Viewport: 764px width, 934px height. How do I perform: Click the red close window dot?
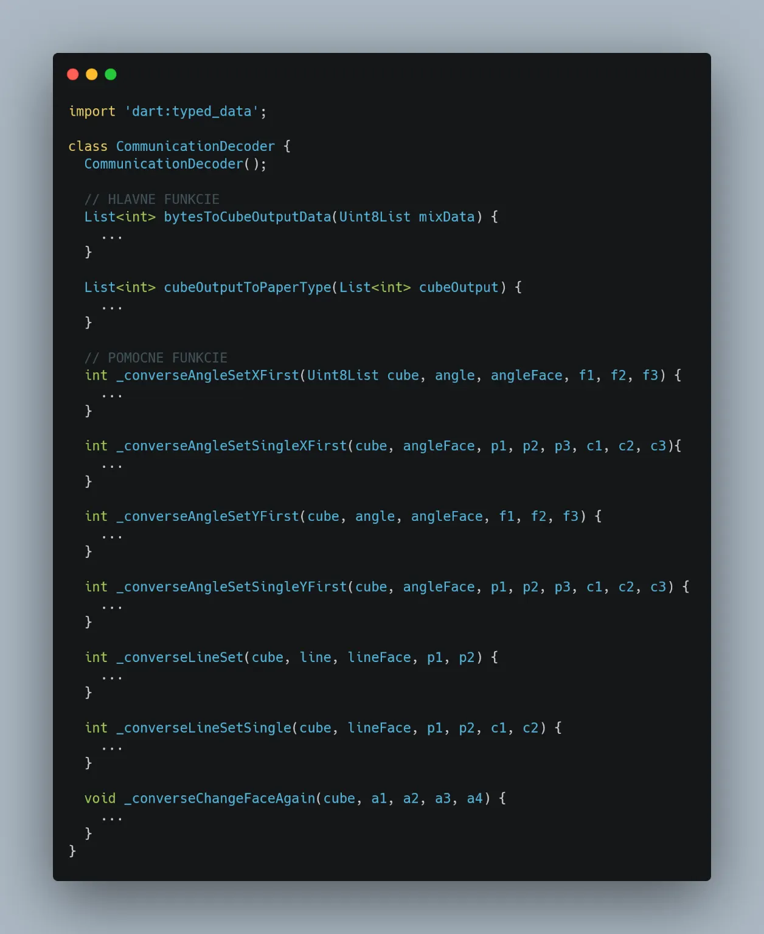(73, 74)
